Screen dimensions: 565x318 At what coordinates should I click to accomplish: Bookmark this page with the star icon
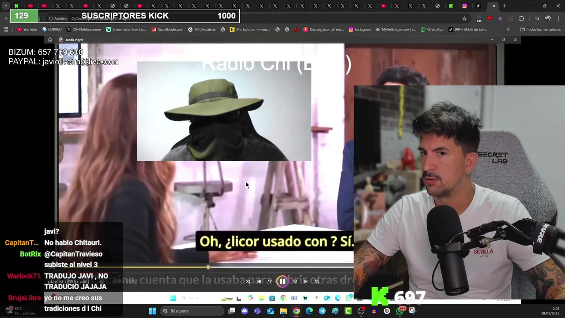tap(464, 19)
